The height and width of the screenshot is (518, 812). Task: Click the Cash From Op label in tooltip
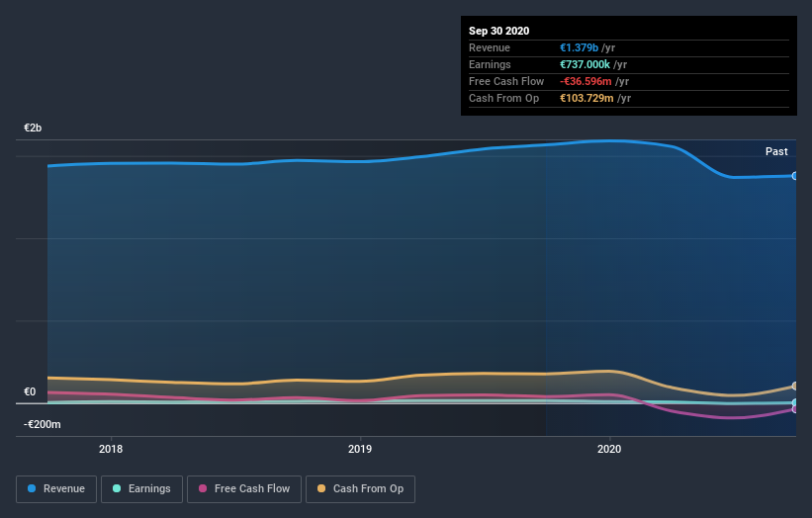pyautogui.click(x=503, y=98)
